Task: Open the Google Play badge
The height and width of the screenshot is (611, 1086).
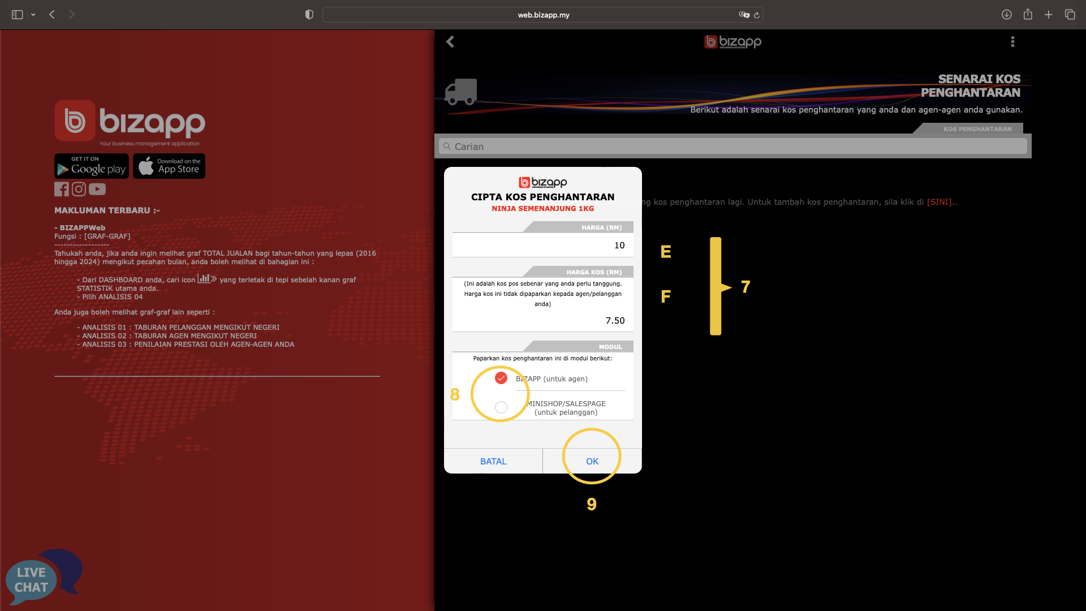Action: tap(92, 166)
